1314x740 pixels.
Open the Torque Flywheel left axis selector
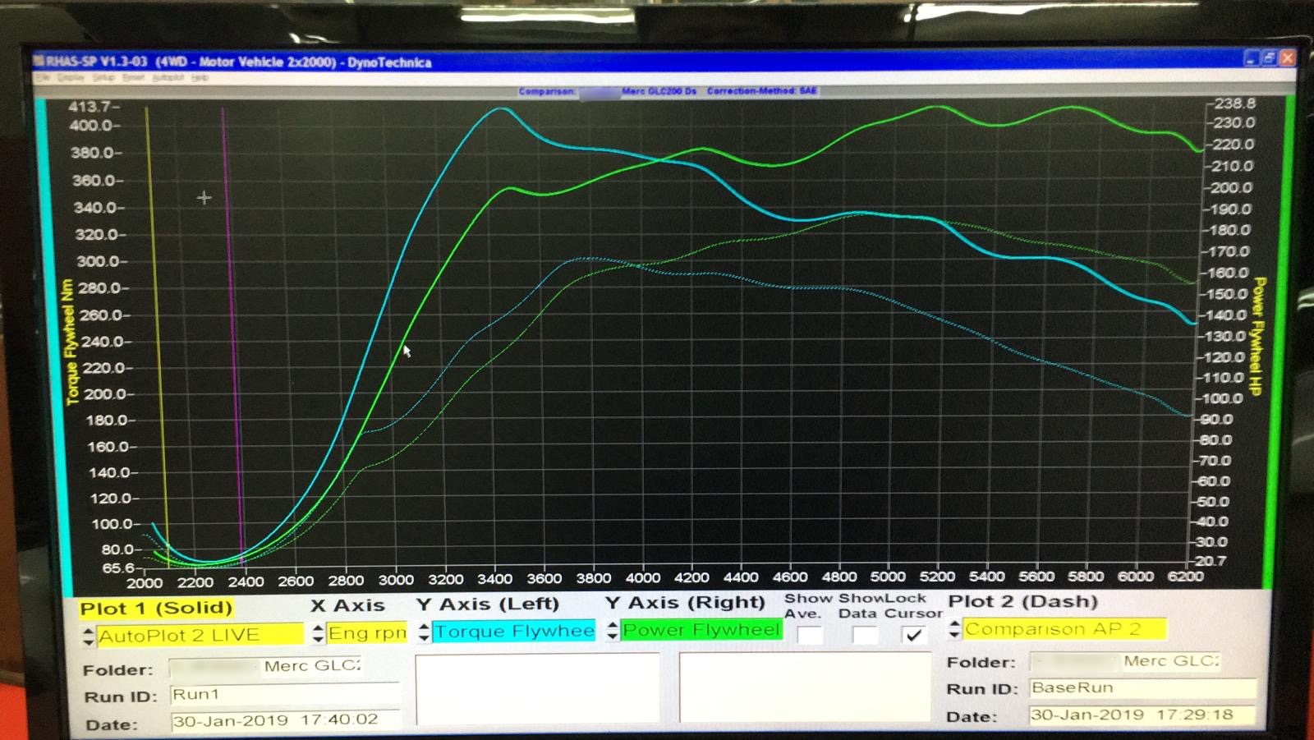(x=514, y=631)
